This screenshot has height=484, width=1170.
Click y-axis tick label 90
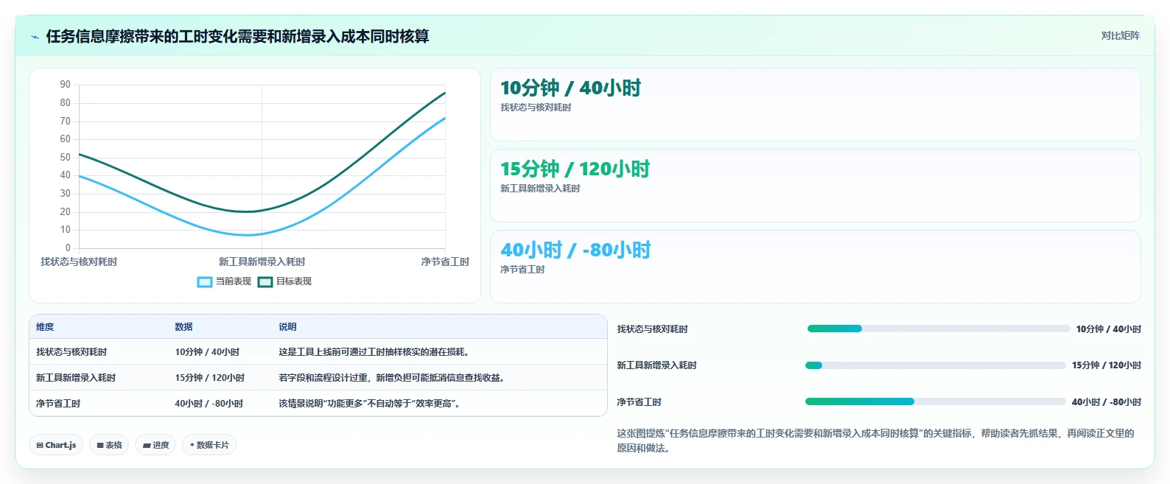tap(66, 85)
